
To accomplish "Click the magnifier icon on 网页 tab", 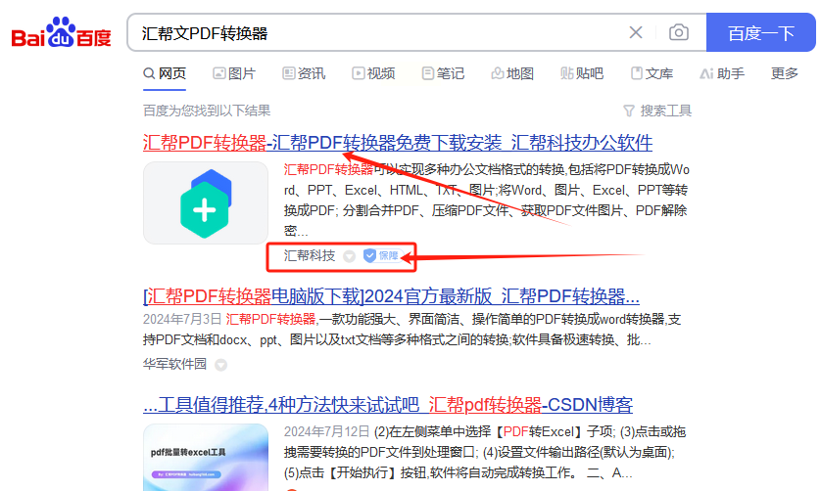I will click(149, 73).
